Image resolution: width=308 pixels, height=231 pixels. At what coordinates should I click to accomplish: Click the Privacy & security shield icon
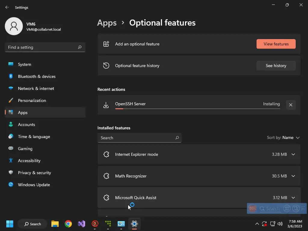click(x=11, y=172)
